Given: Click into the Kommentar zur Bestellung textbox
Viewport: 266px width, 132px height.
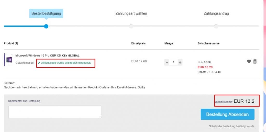Looking at the screenshot, I should pyautogui.click(x=55, y=112).
